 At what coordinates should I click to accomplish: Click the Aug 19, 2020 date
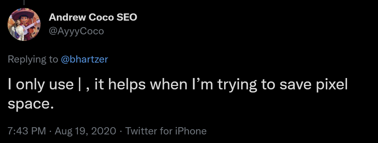[86, 131]
